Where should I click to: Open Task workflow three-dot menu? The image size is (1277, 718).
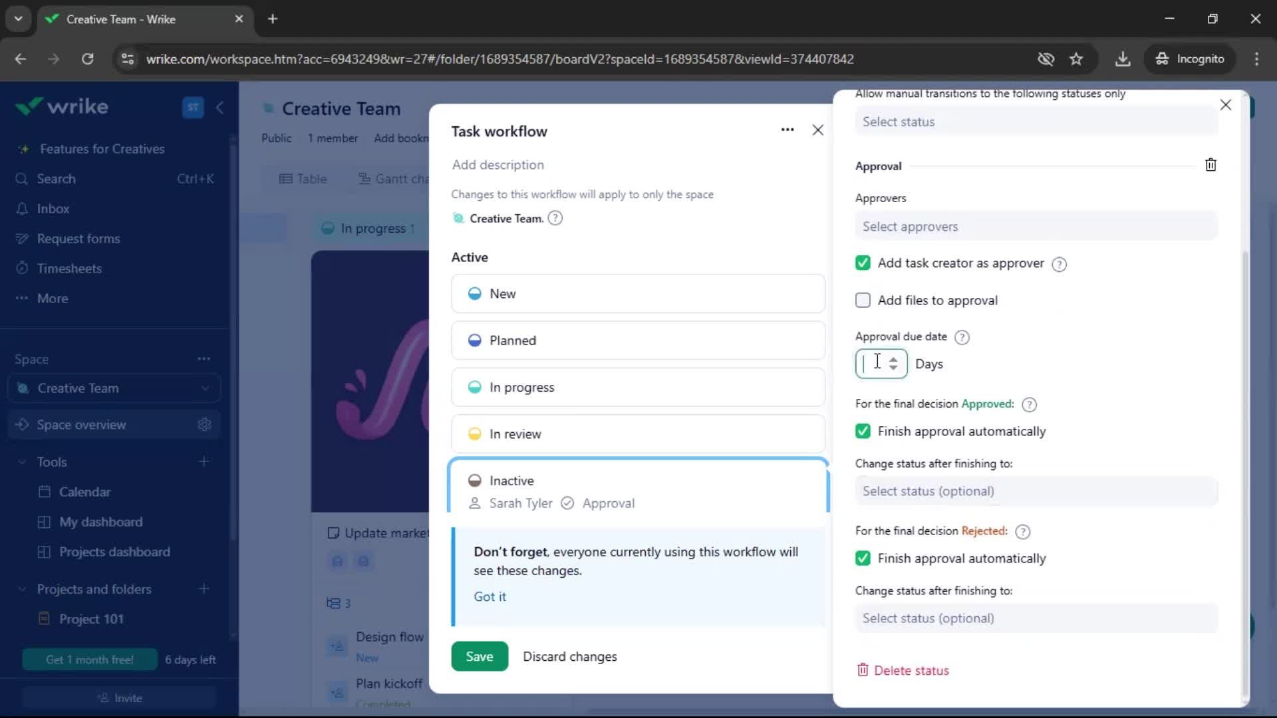pyautogui.click(x=787, y=130)
